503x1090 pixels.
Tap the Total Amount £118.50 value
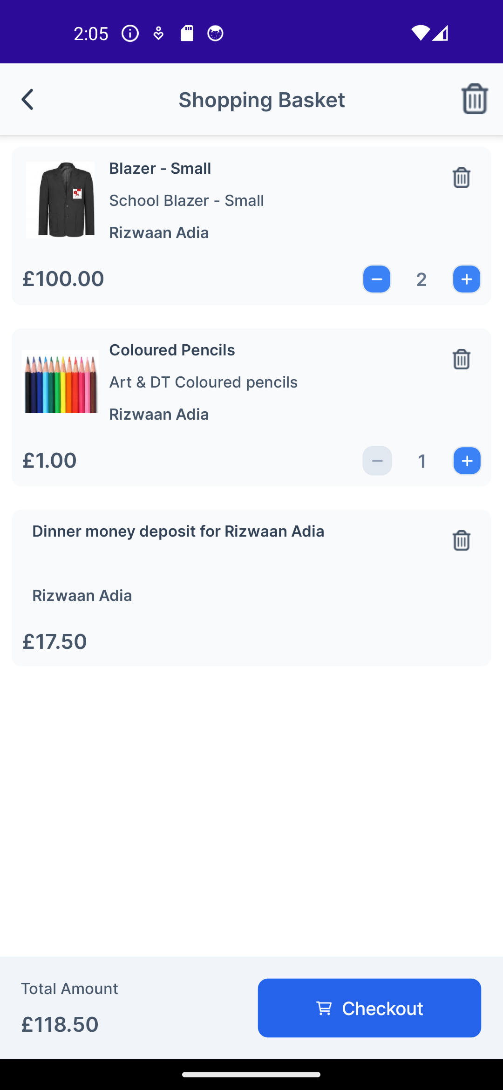tap(60, 1024)
